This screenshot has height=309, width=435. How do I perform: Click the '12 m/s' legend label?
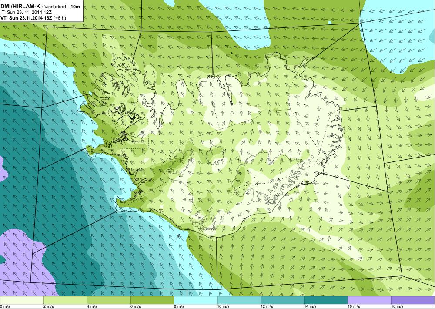click(x=267, y=306)
